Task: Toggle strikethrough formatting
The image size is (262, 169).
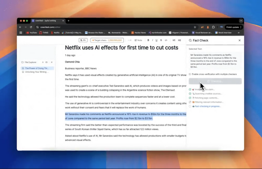Action: pos(161,40)
